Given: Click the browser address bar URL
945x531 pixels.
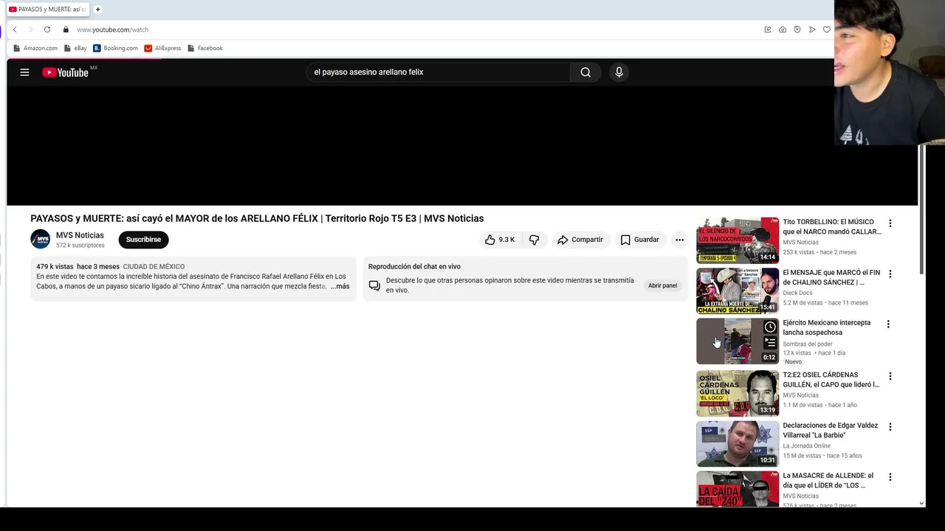Looking at the screenshot, I should pyautogui.click(x=113, y=29).
